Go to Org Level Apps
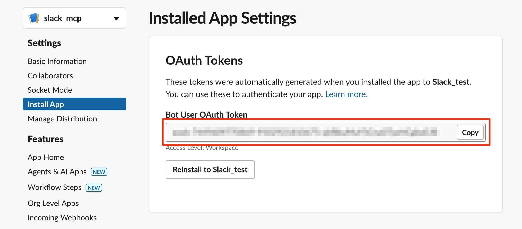This screenshot has width=522, height=229. coord(53,203)
